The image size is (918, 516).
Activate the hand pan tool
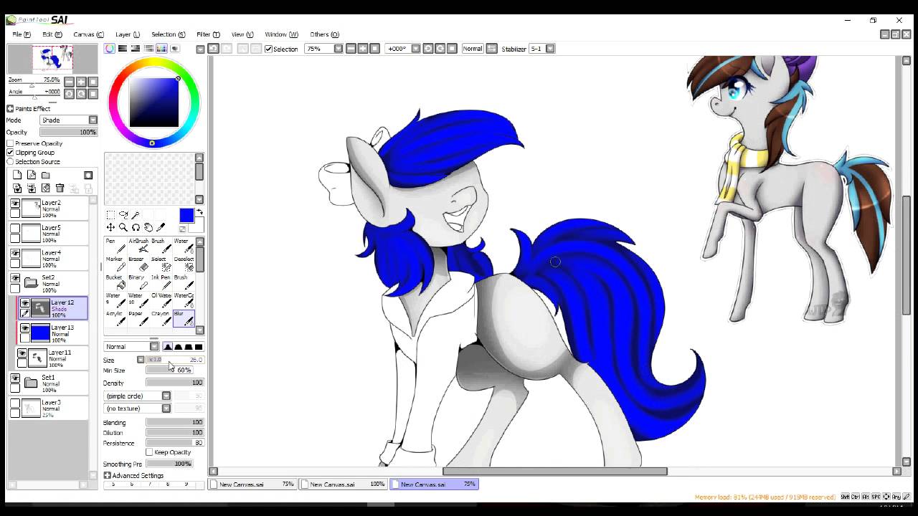(x=148, y=227)
